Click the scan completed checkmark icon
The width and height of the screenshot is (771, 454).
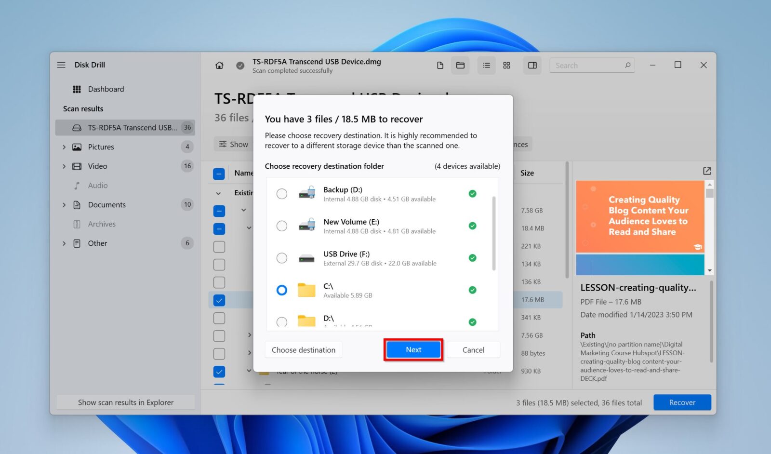240,65
